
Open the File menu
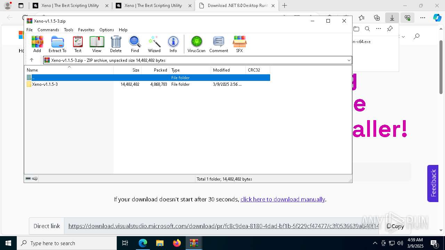30,30
